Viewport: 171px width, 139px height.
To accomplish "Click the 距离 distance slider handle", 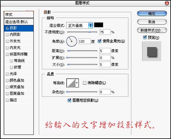I will click(68, 51).
